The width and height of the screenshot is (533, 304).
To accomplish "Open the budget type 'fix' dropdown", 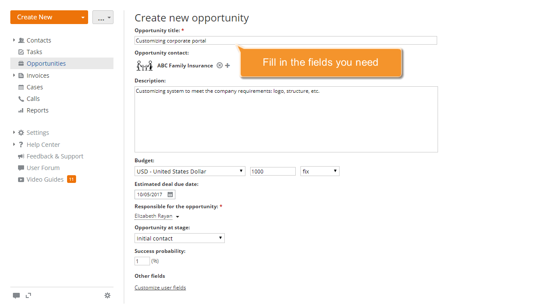I will click(x=320, y=171).
